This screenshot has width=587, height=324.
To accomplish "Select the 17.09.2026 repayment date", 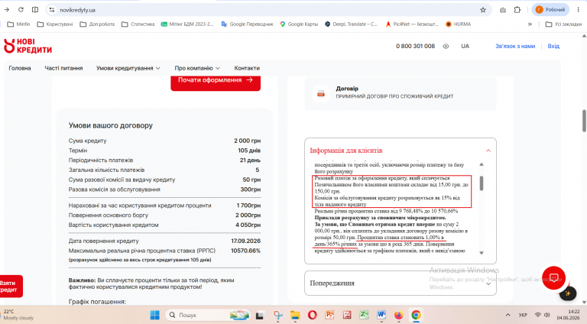I will click(x=245, y=241).
